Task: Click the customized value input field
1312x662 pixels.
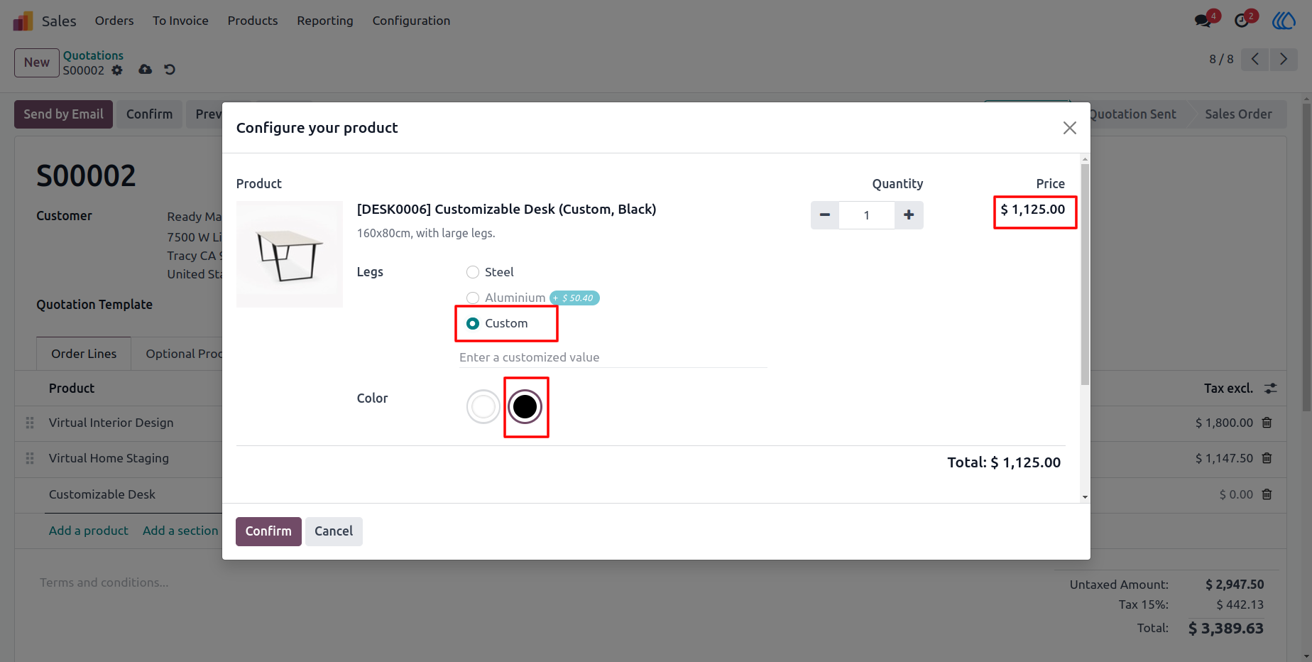Action: [613, 357]
